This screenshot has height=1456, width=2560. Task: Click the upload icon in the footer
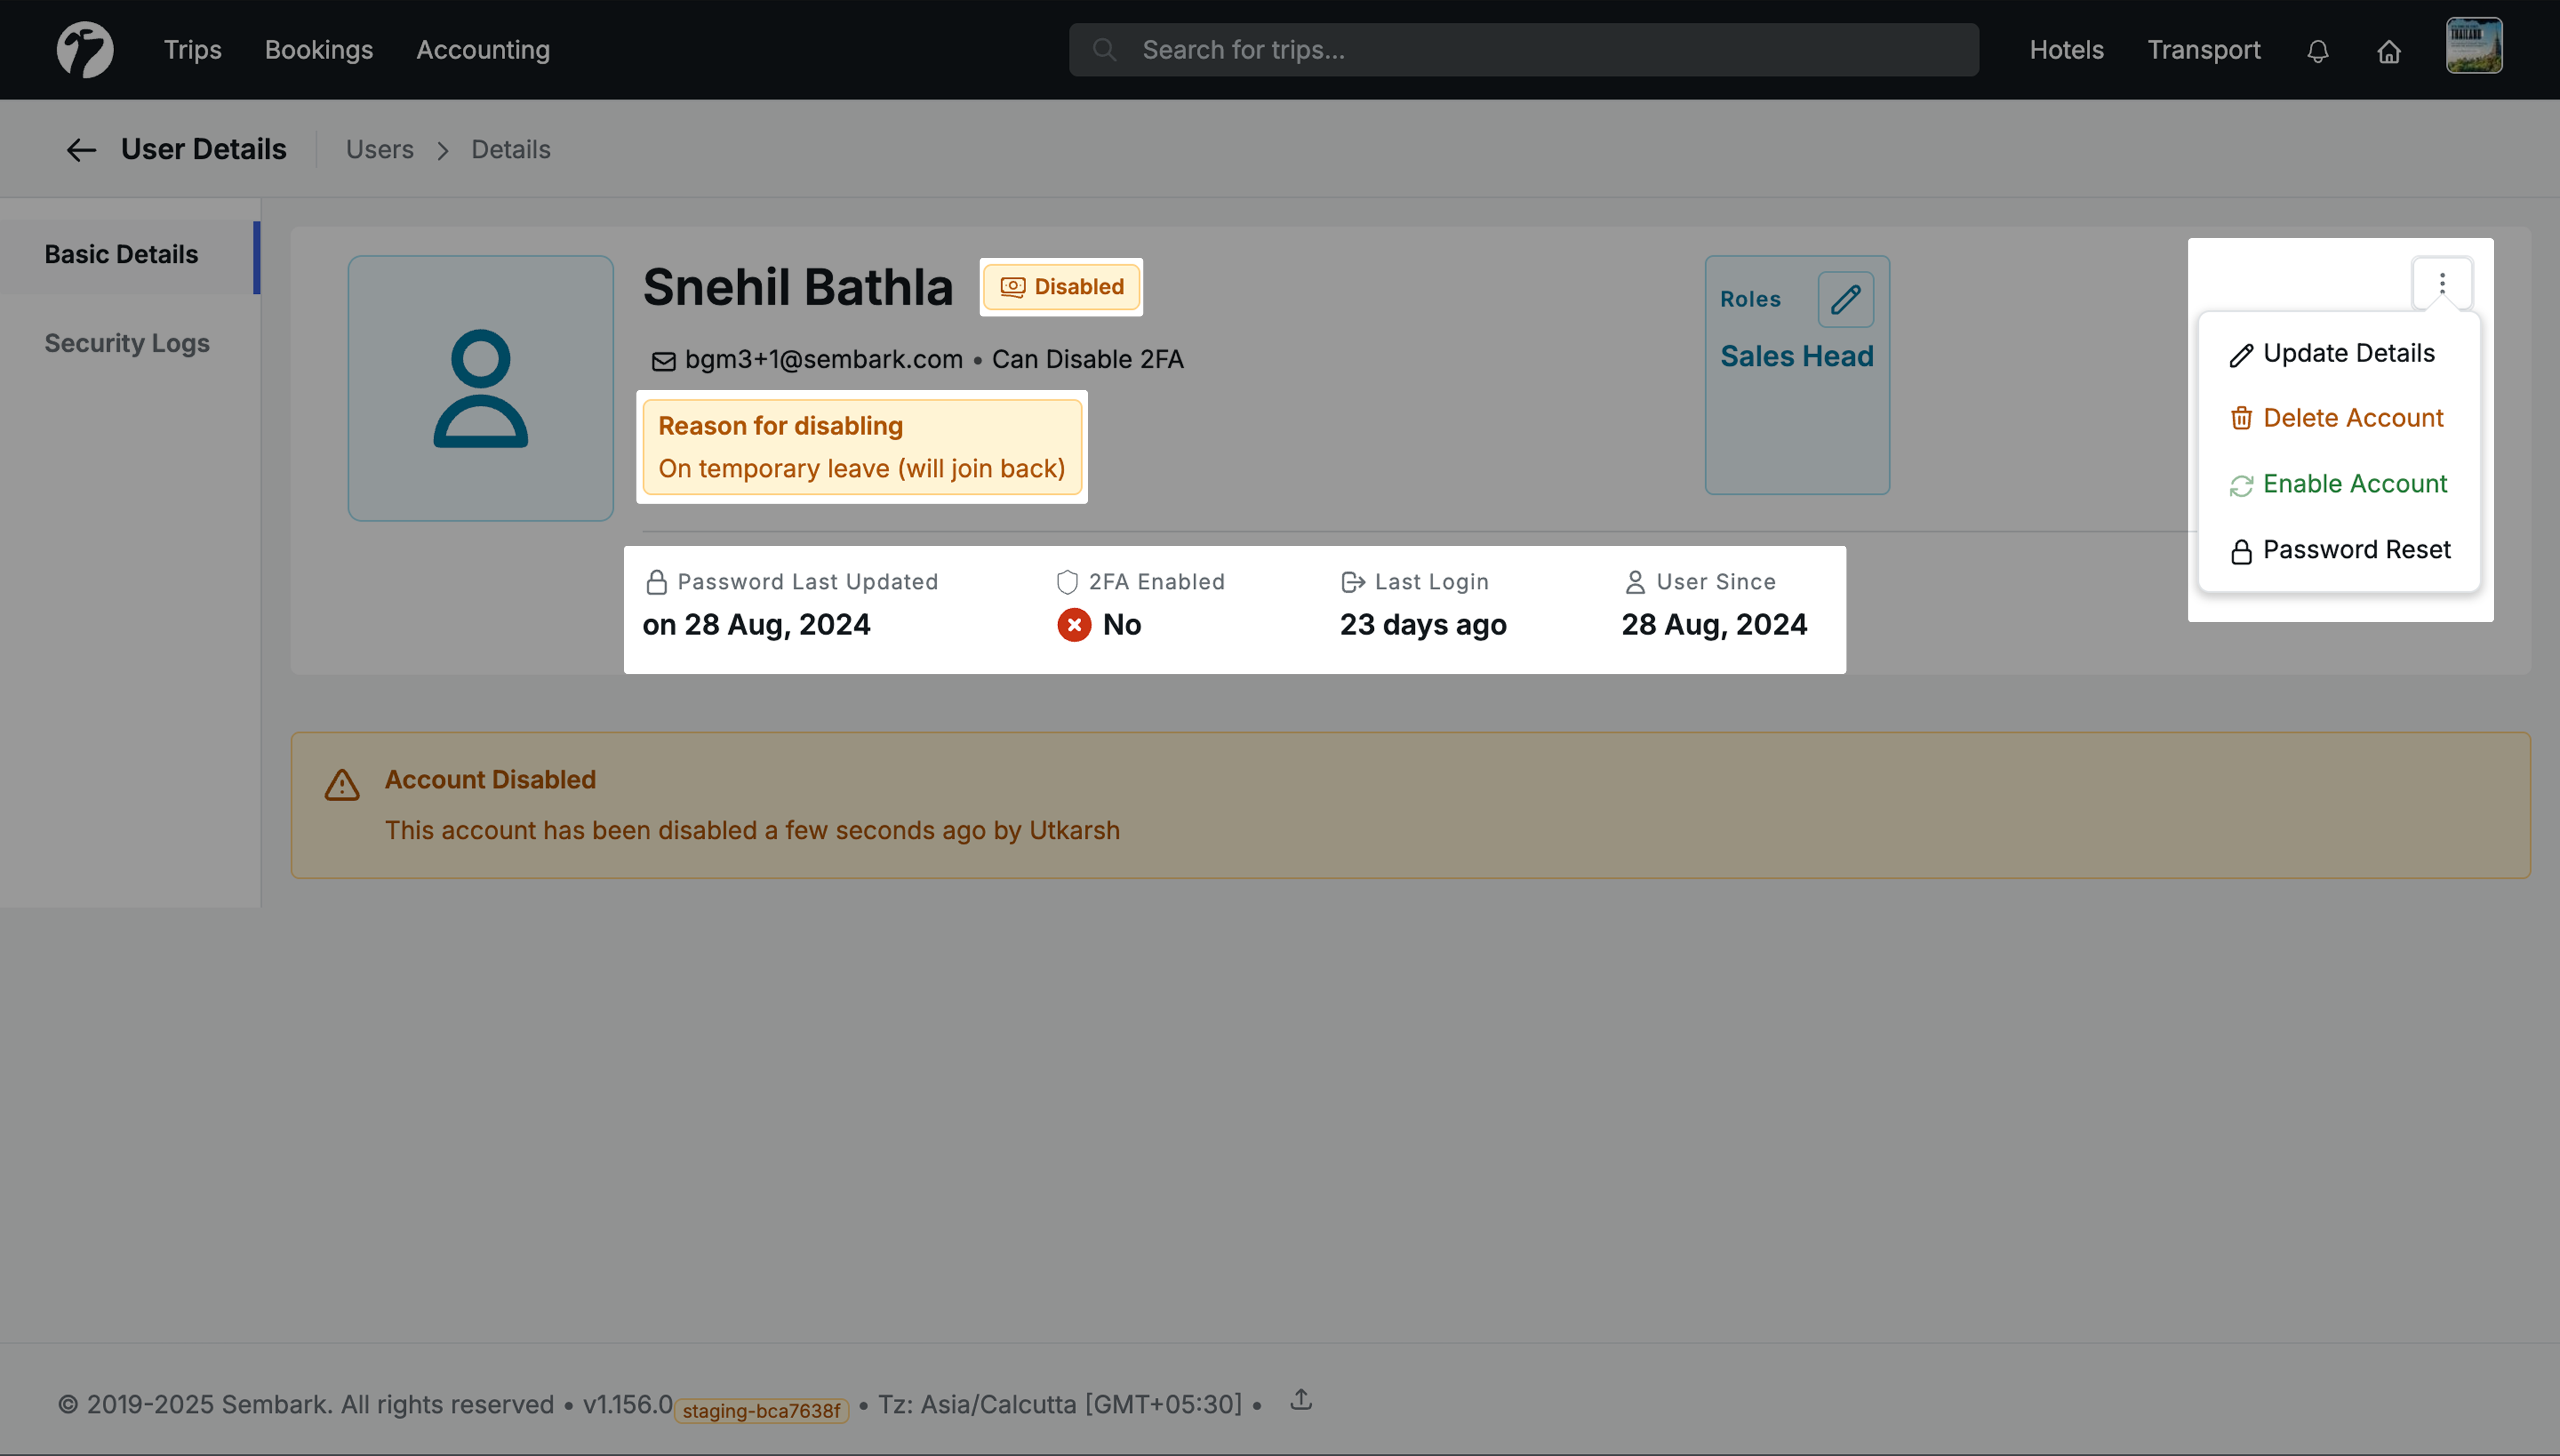pos(1300,1400)
